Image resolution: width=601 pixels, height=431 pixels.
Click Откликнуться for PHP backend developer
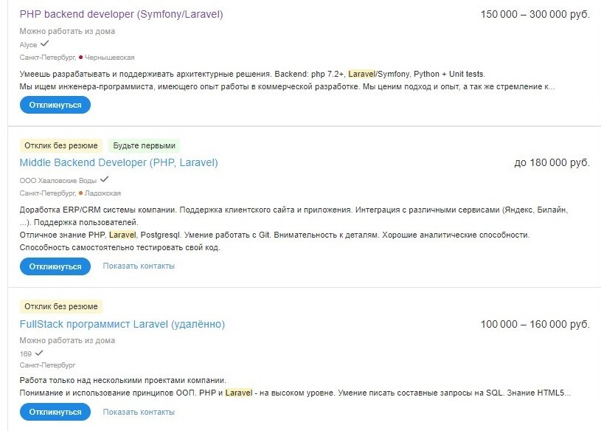(x=55, y=105)
